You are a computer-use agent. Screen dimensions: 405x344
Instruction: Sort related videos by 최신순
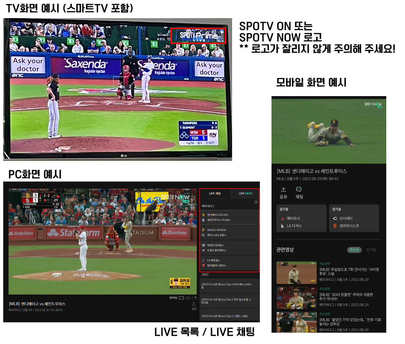click(x=354, y=250)
